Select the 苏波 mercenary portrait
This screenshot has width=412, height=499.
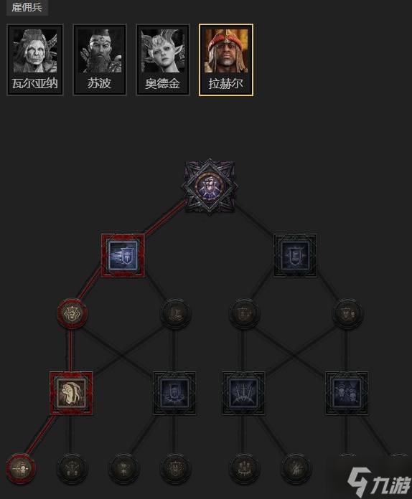(x=100, y=60)
